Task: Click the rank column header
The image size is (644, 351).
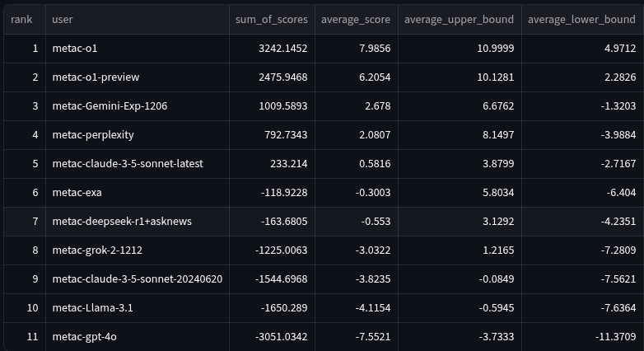Action: pos(25,19)
